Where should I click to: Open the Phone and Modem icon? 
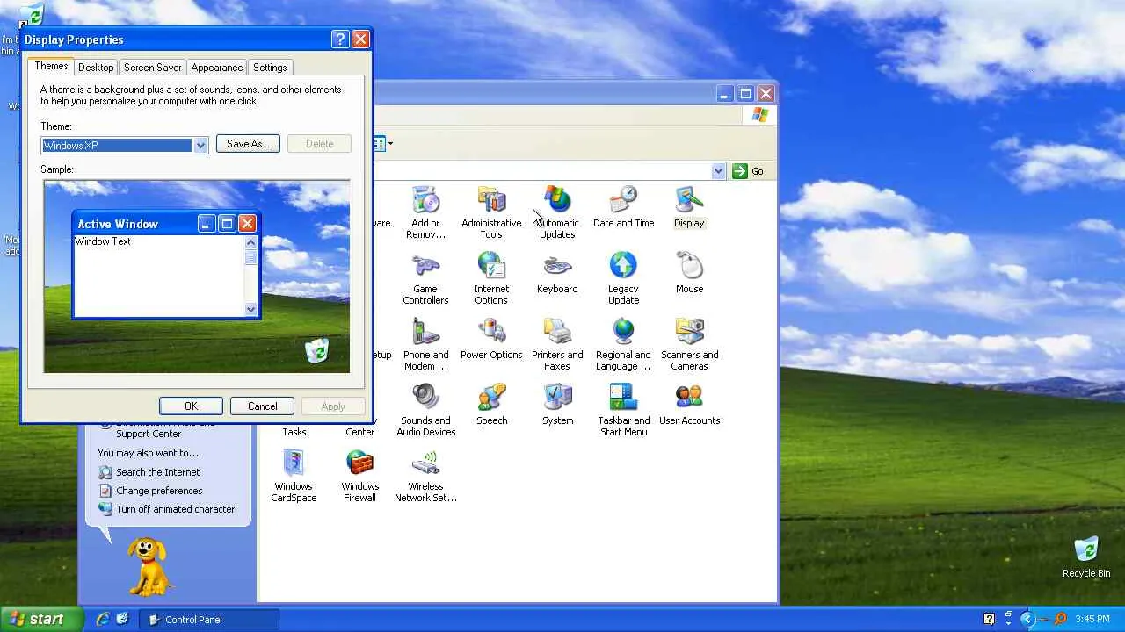[425, 344]
